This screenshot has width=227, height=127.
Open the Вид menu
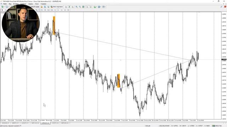[10, 4]
